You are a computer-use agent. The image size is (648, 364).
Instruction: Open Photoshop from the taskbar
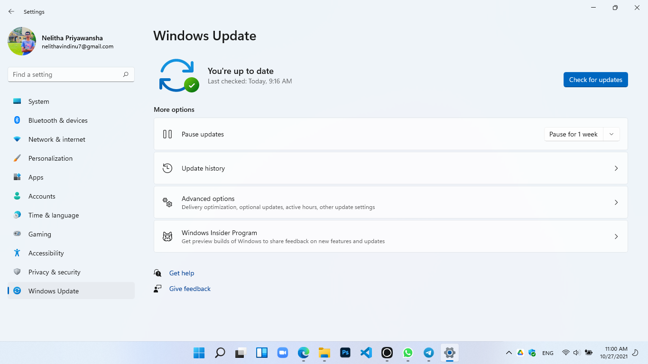click(345, 353)
